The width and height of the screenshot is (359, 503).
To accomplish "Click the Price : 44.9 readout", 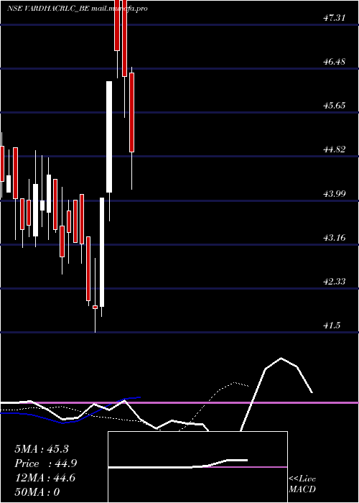I will tap(45, 463).
